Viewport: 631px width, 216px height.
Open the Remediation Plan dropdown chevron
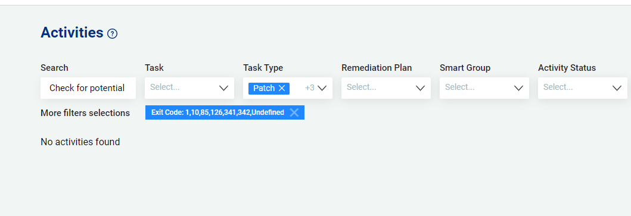[420, 88]
